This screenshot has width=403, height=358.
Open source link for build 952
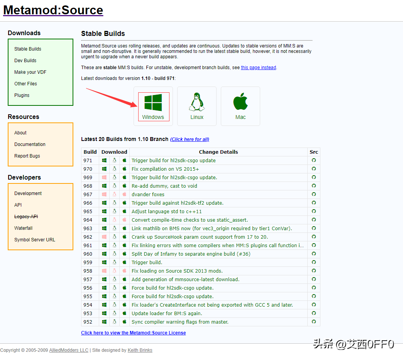coord(314,322)
